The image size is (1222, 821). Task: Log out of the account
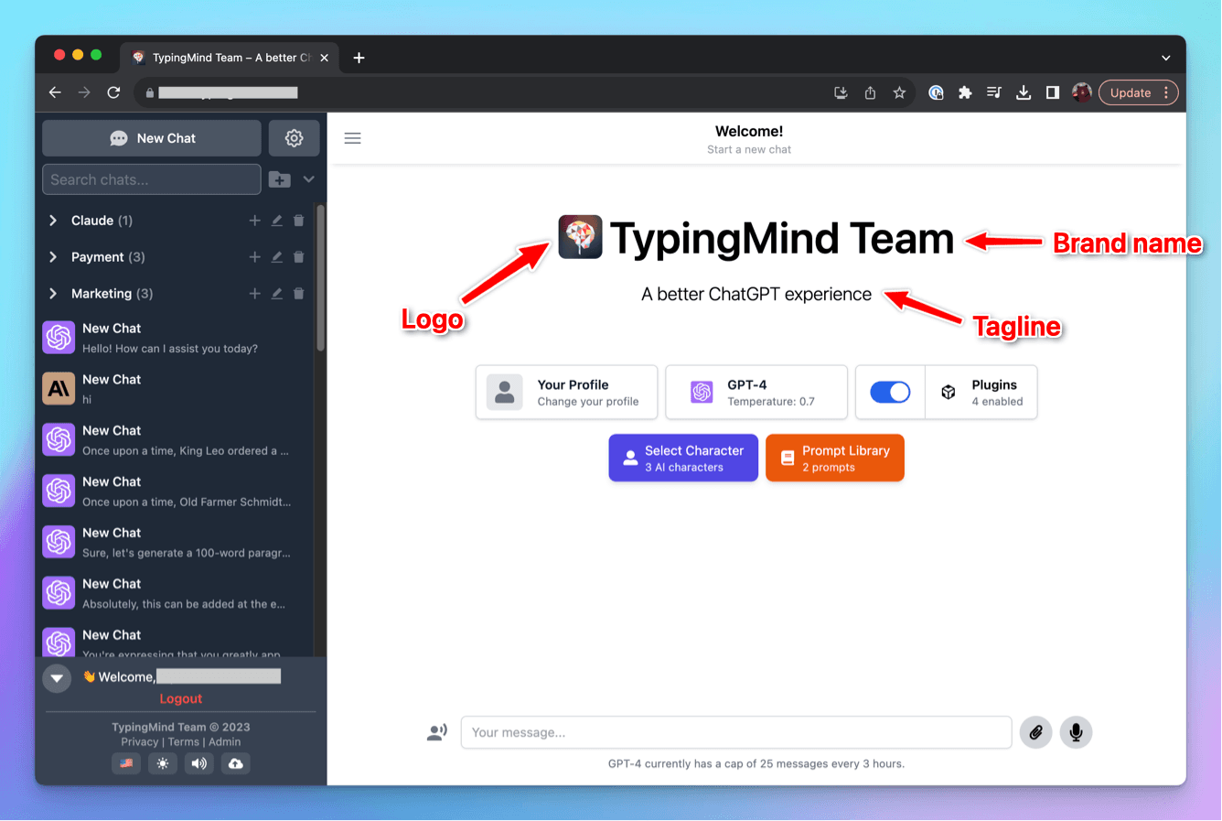[x=181, y=698]
